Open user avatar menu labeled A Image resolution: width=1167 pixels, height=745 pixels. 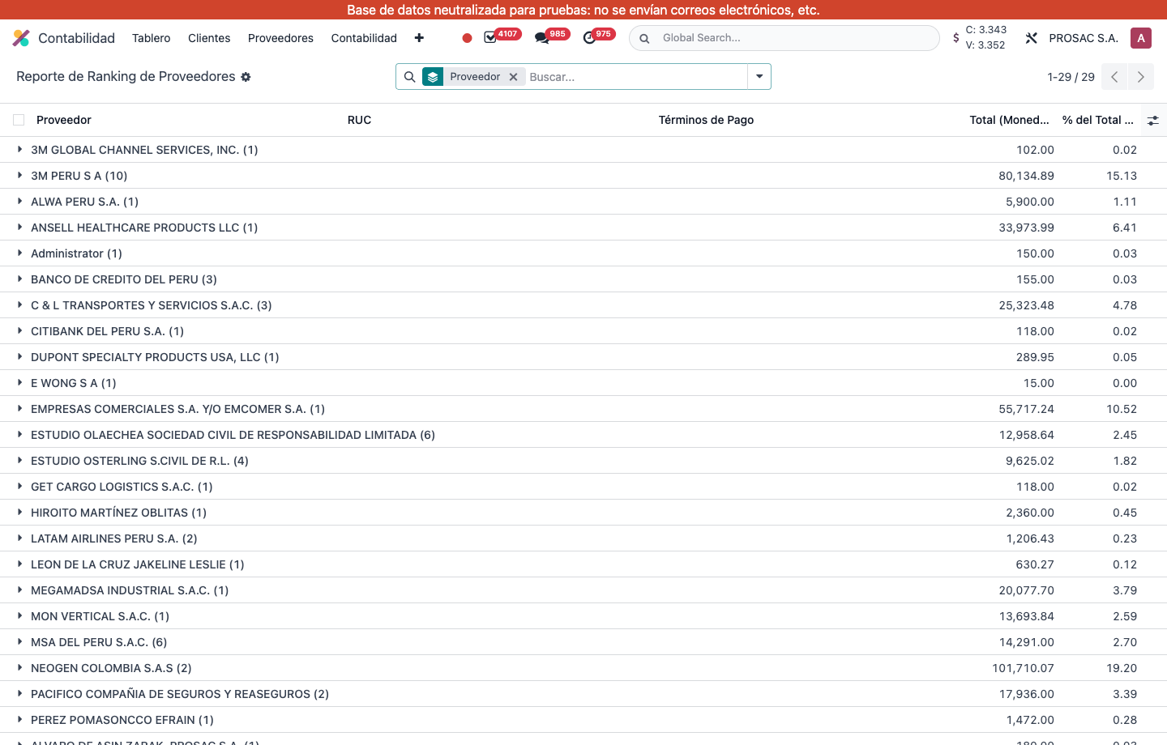click(x=1141, y=38)
